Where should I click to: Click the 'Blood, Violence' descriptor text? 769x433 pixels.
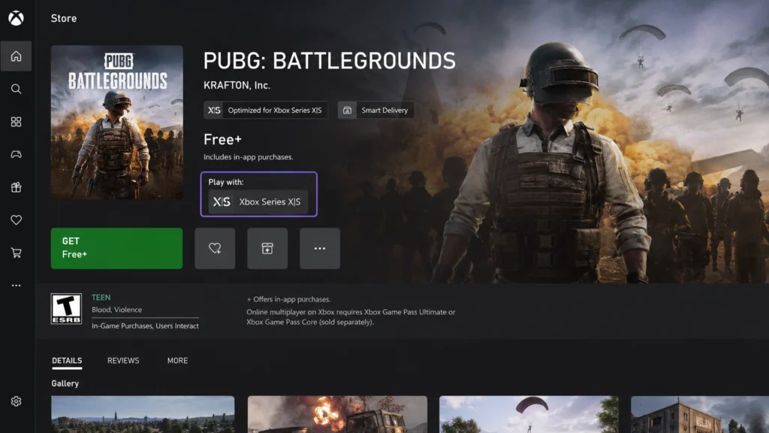pos(116,310)
